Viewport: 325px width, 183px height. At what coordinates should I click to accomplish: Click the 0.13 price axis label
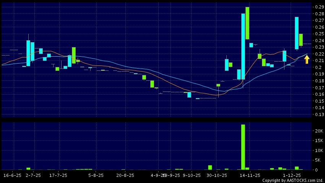(319, 114)
